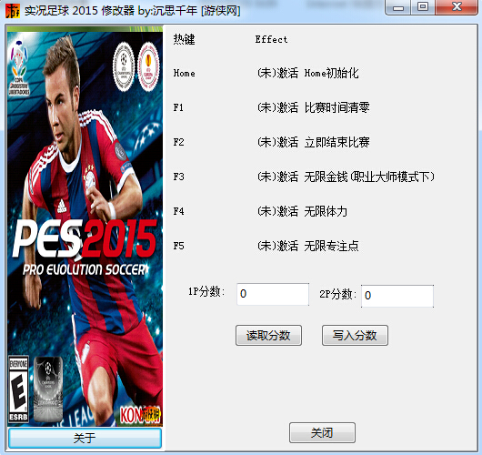
Task: Select the F1 比赛时间清零 label
Action: [x=314, y=107]
